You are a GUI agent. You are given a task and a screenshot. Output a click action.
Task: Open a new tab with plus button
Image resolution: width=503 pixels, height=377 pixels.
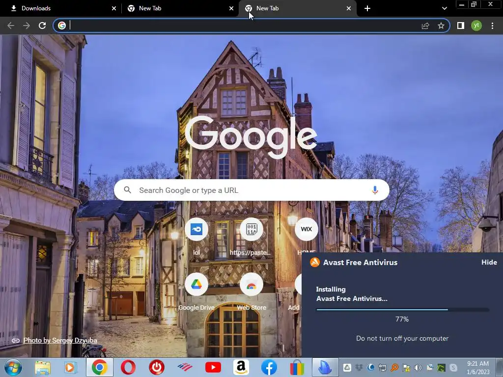tap(367, 8)
